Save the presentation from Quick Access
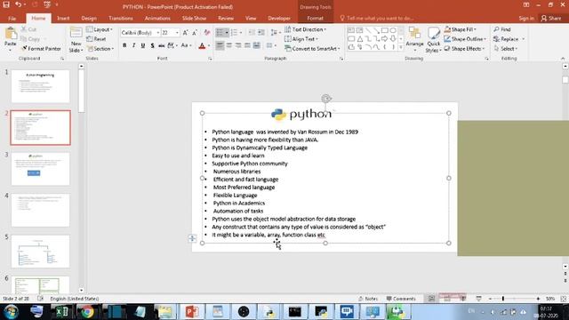 tap(6, 4)
